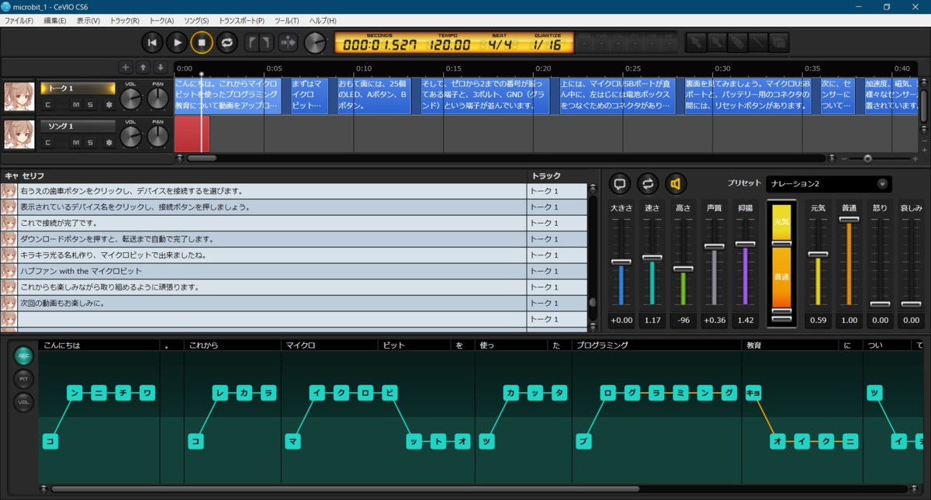Adjust the 大きさ slider handle
Image resolution: width=931 pixels, height=500 pixels.
pos(621,262)
